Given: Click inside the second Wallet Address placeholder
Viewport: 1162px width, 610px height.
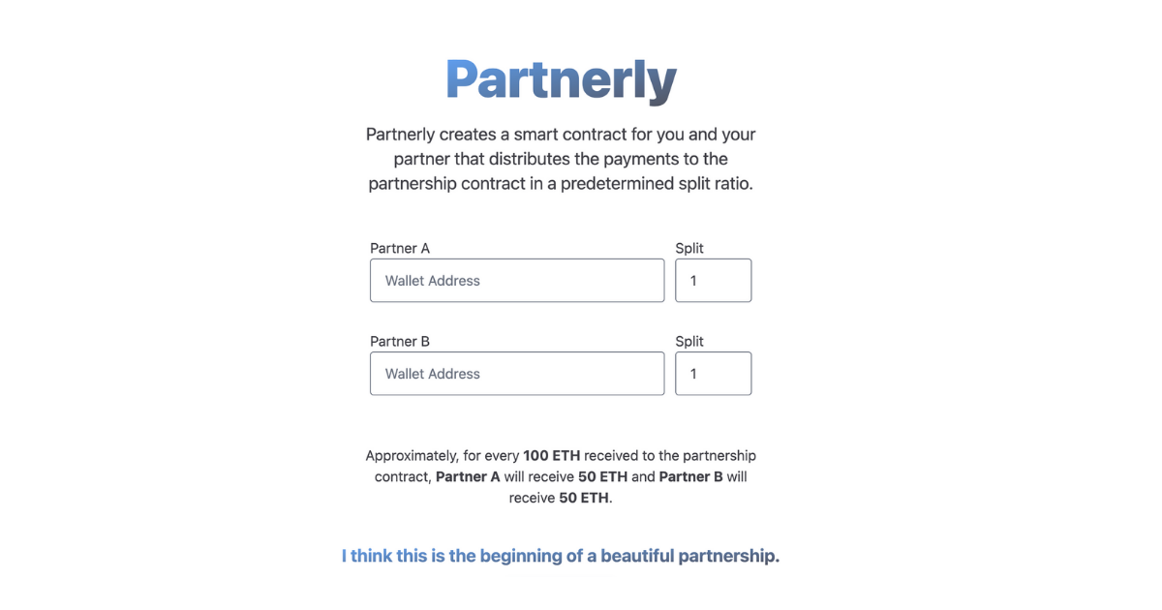Looking at the screenshot, I should click(x=433, y=373).
